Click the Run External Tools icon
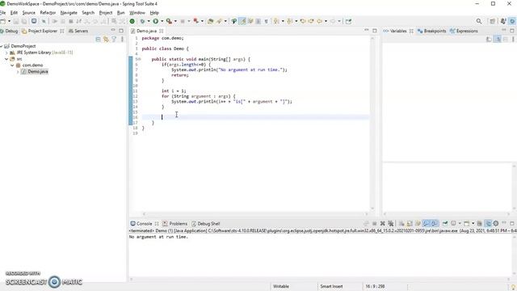 coord(169,22)
